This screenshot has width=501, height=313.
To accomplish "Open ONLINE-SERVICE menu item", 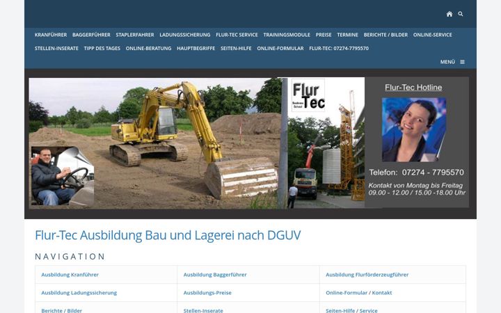I will (x=433, y=35).
